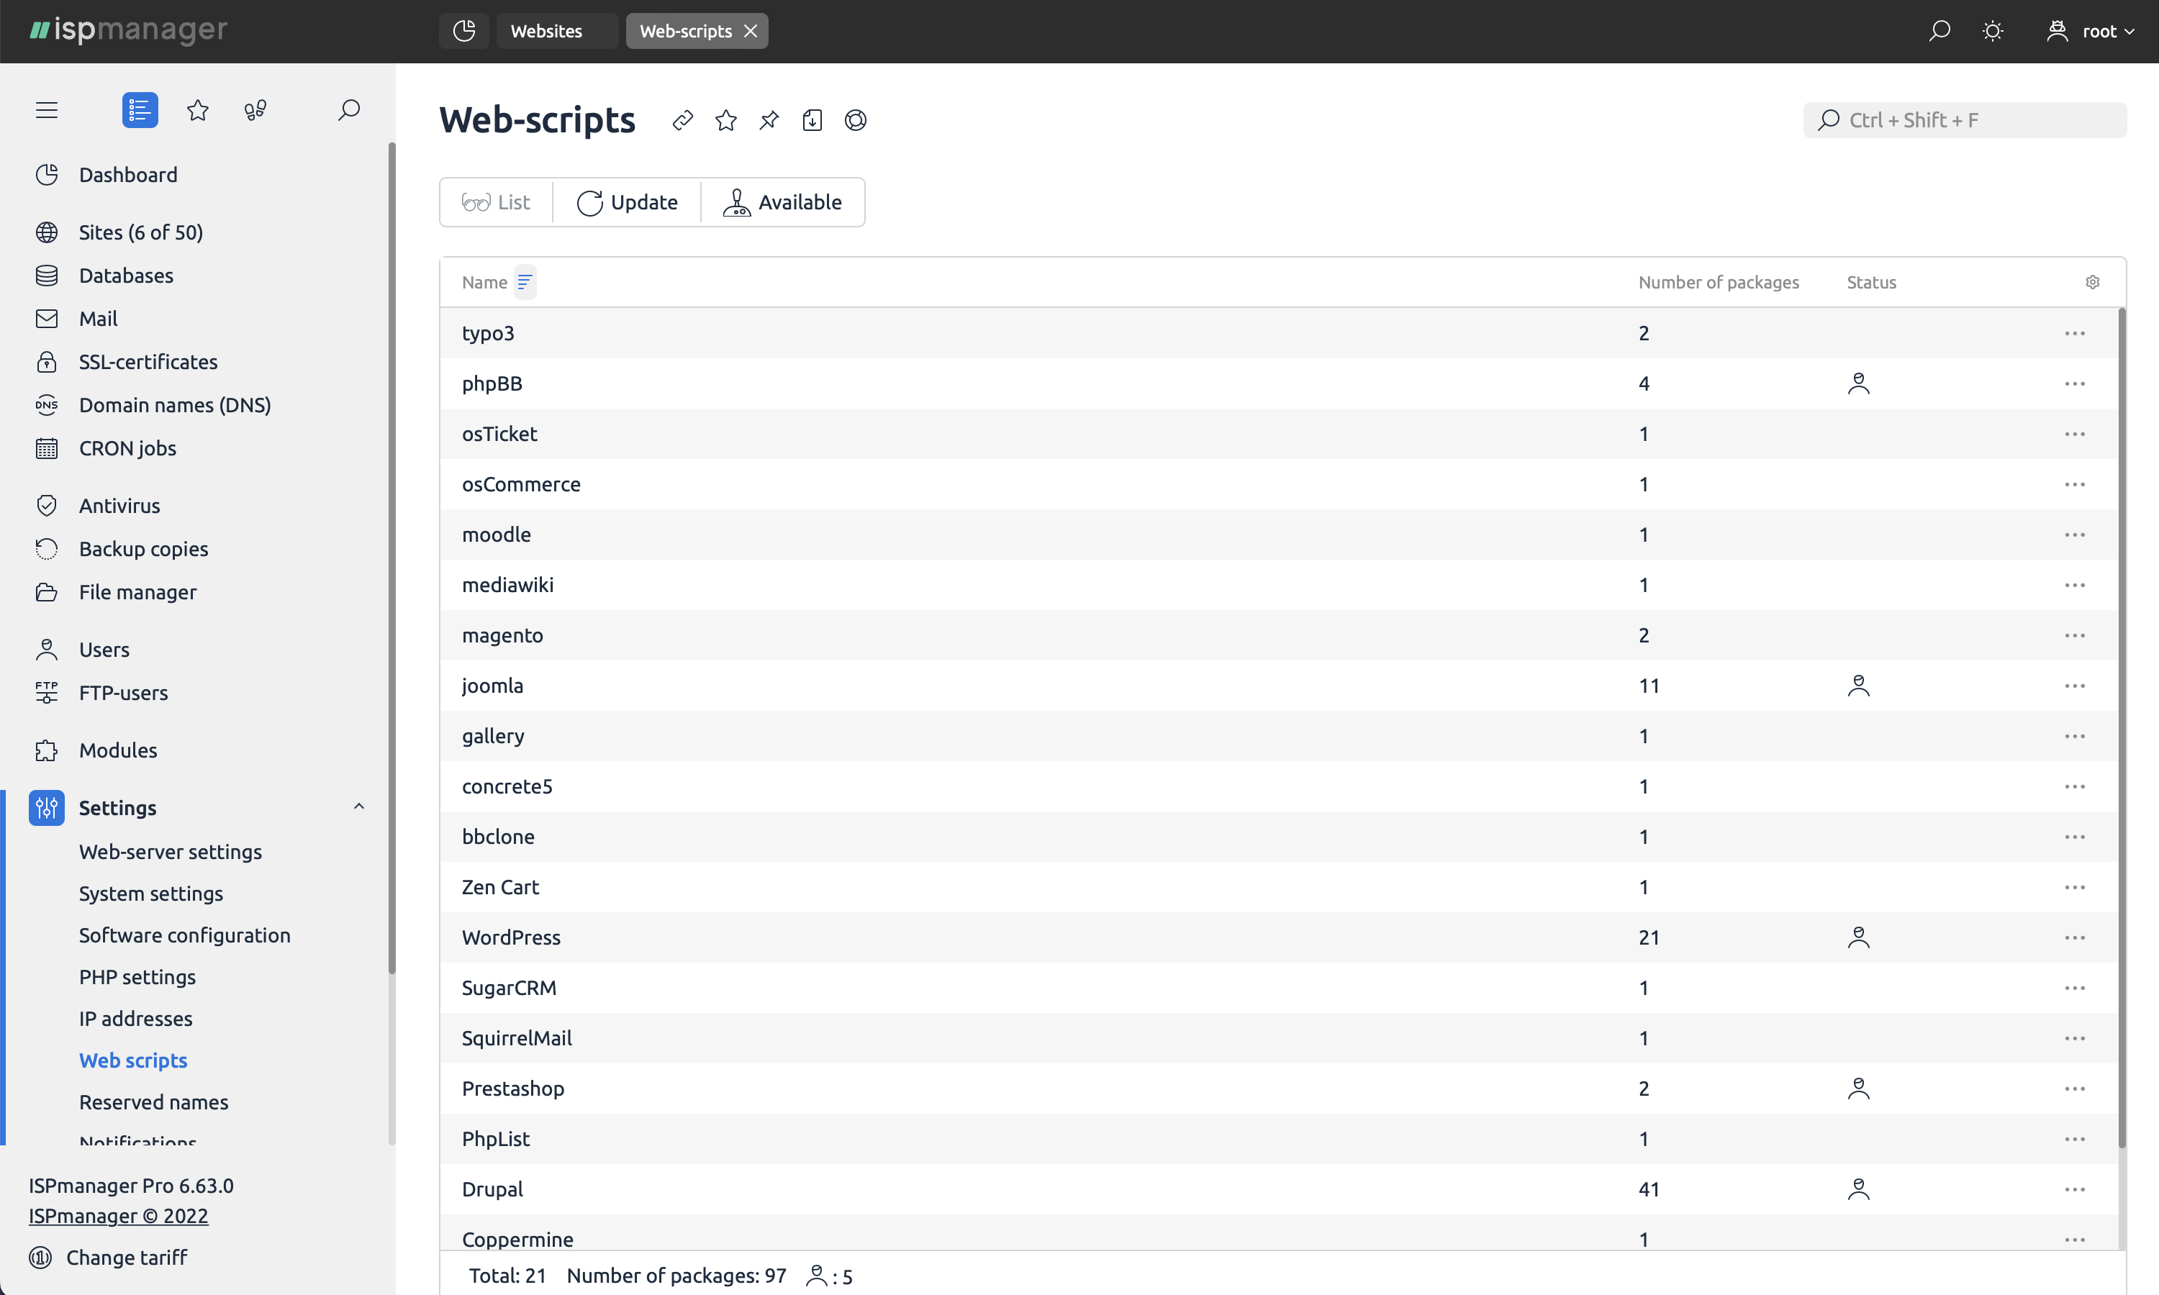Image resolution: width=2159 pixels, height=1295 pixels.
Task: Toggle the light/dark theme sun icon
Action: 1992,32
